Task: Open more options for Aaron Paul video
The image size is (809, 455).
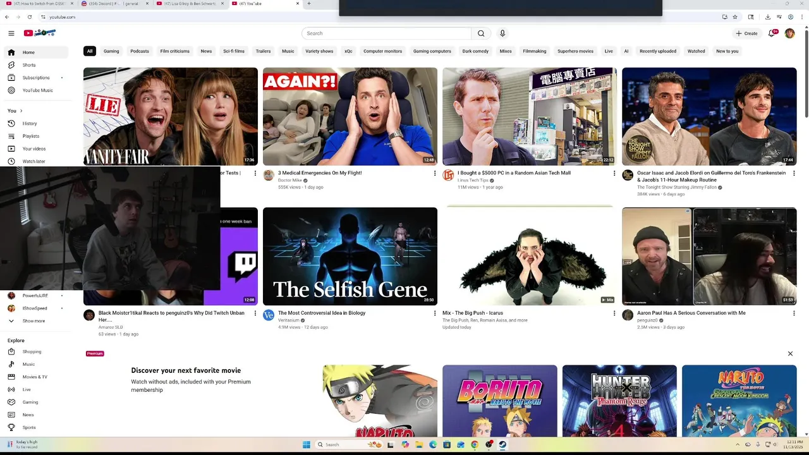Action: (794, 313)
